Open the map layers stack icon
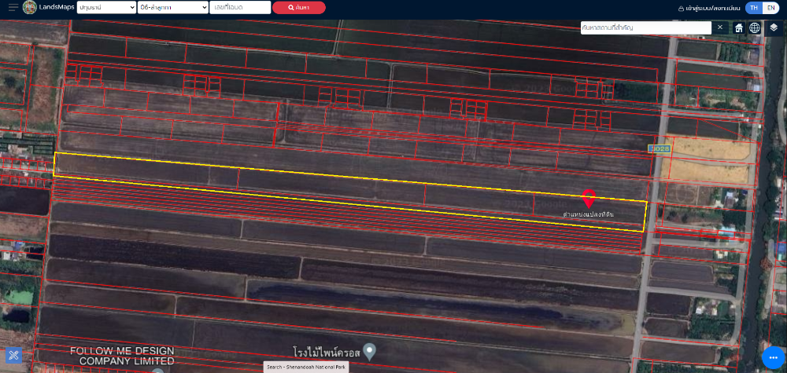 point(774,27)
